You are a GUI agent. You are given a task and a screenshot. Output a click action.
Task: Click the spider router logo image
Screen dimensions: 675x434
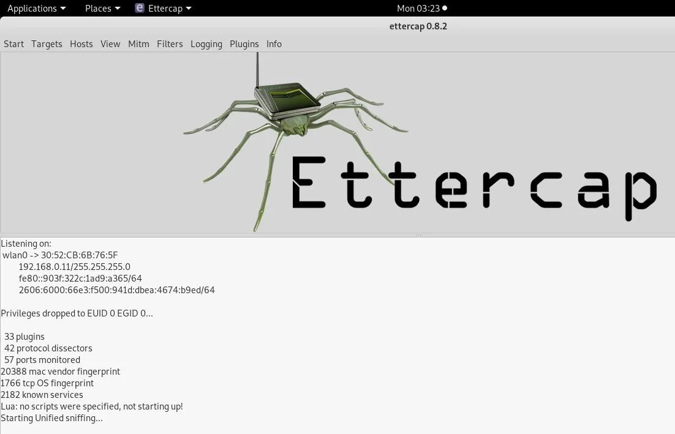click(295, 142)
